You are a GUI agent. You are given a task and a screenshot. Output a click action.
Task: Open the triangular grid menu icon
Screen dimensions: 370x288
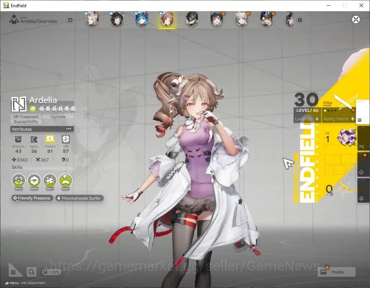point(14,271)
